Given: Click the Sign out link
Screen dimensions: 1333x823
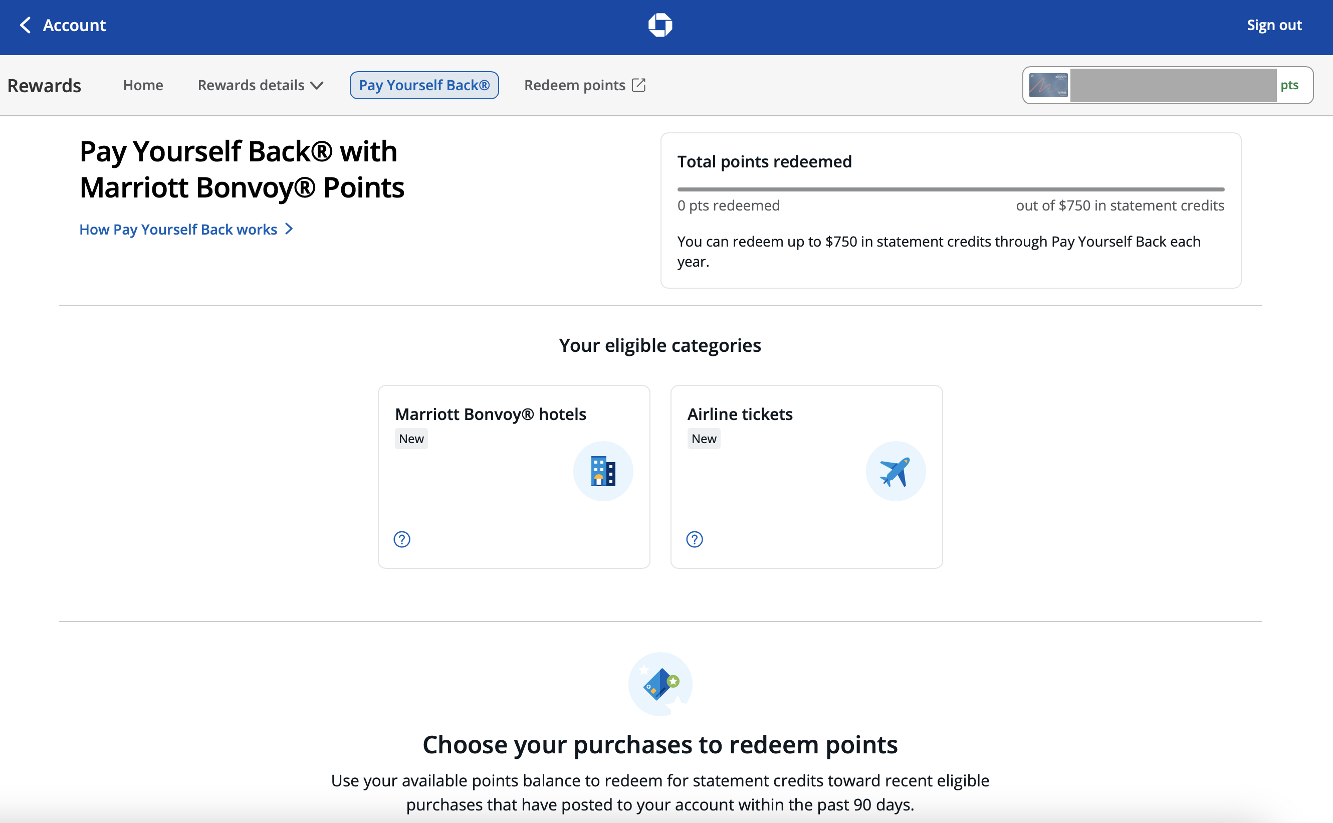Looking at the screenshot, I should [1274, 25].
